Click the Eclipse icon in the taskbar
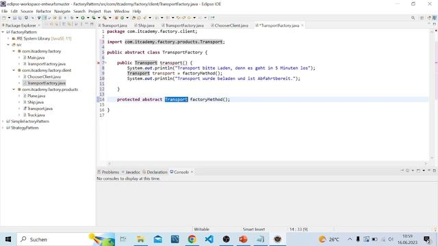 [x=277, y=239]
